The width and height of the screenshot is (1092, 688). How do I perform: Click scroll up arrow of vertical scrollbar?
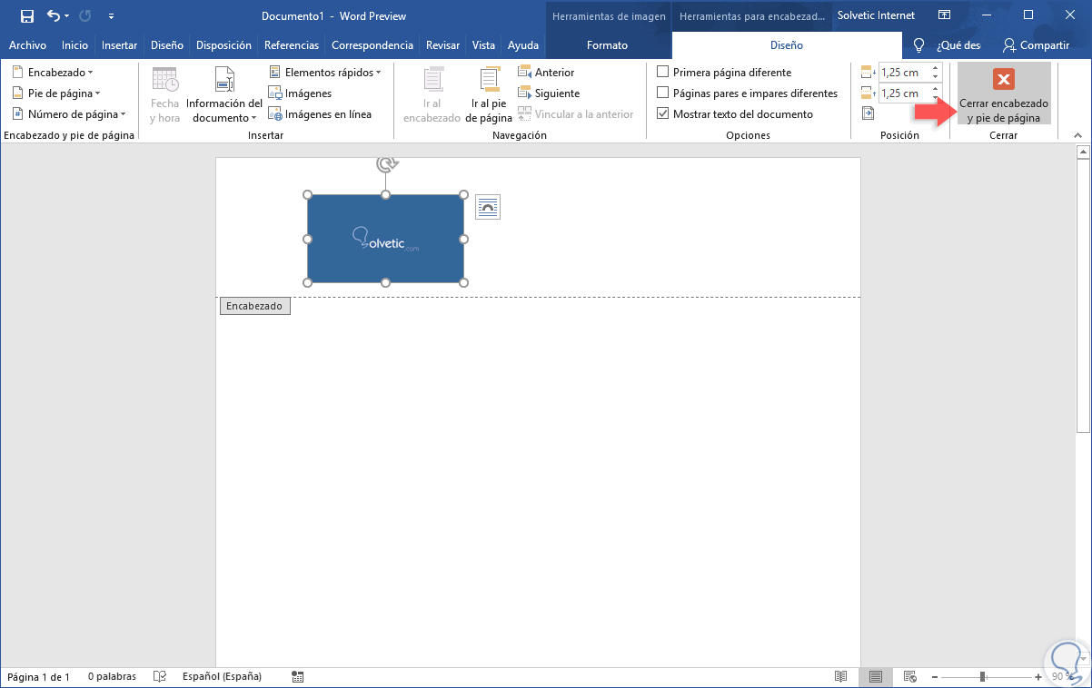click(1082, 152)
